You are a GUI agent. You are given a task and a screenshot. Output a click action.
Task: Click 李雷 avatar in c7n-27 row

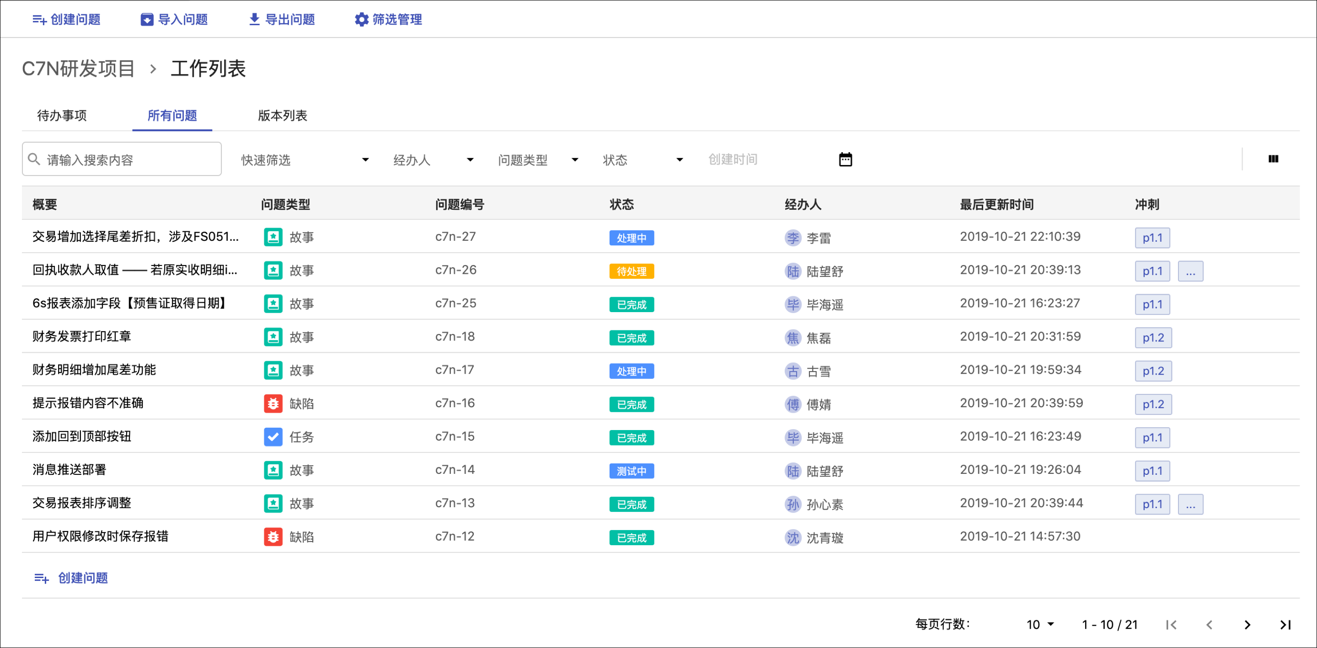(x=793, y=238)
